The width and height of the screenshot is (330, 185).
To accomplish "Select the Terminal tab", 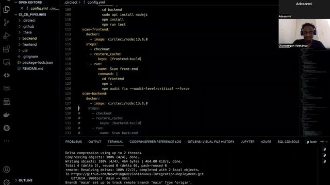I will coord(115,142).
